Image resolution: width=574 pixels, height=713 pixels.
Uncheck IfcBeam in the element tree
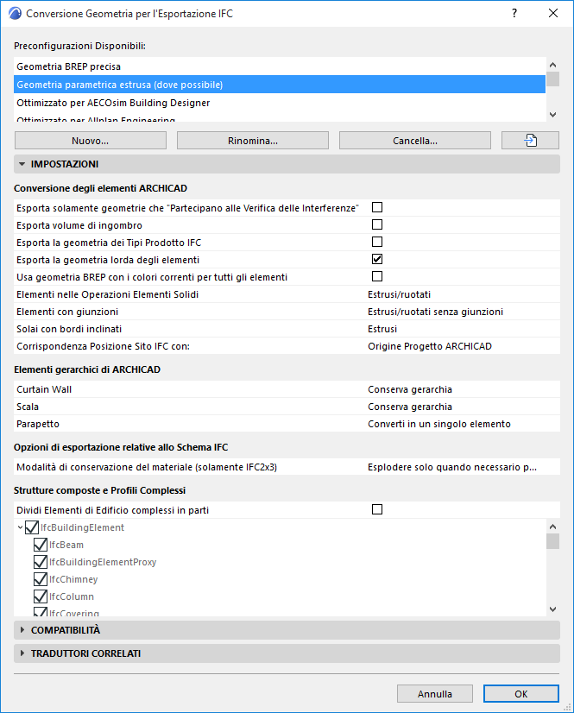point(41,544)
